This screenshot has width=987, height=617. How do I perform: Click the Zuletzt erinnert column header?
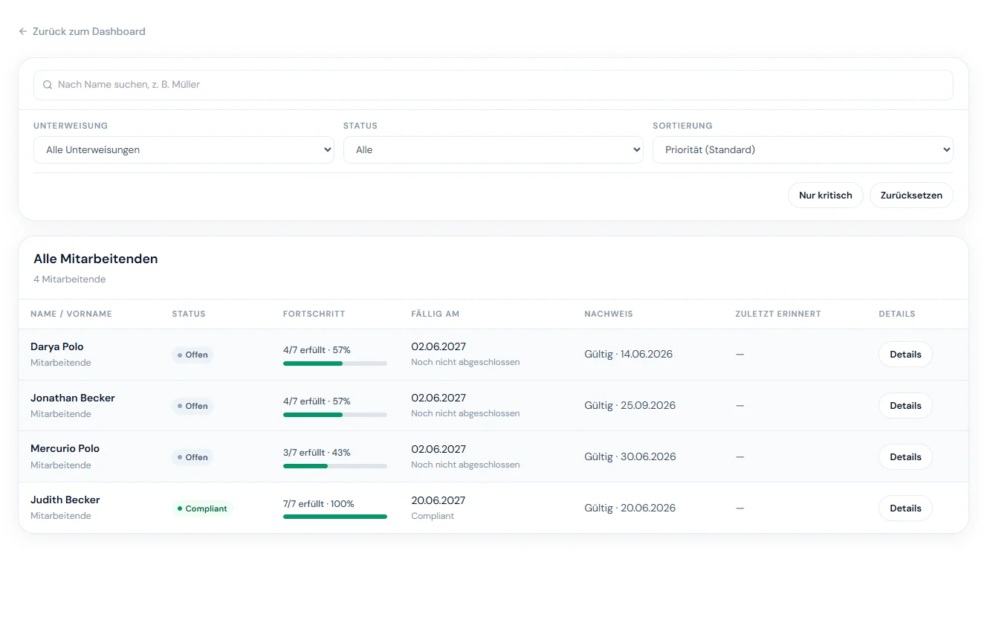pos(778,314)
